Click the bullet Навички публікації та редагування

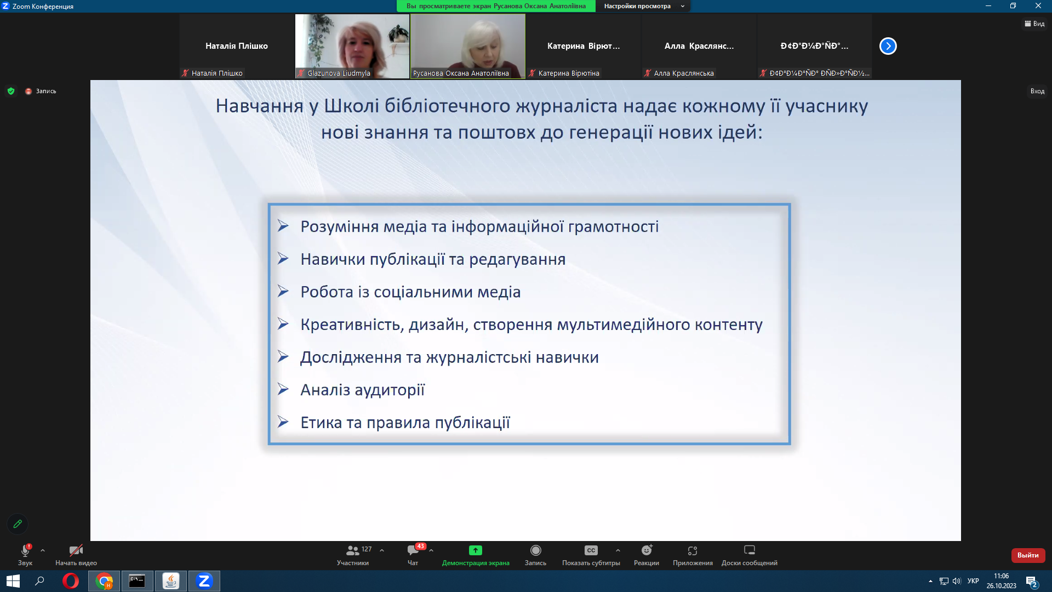point(433,259)
